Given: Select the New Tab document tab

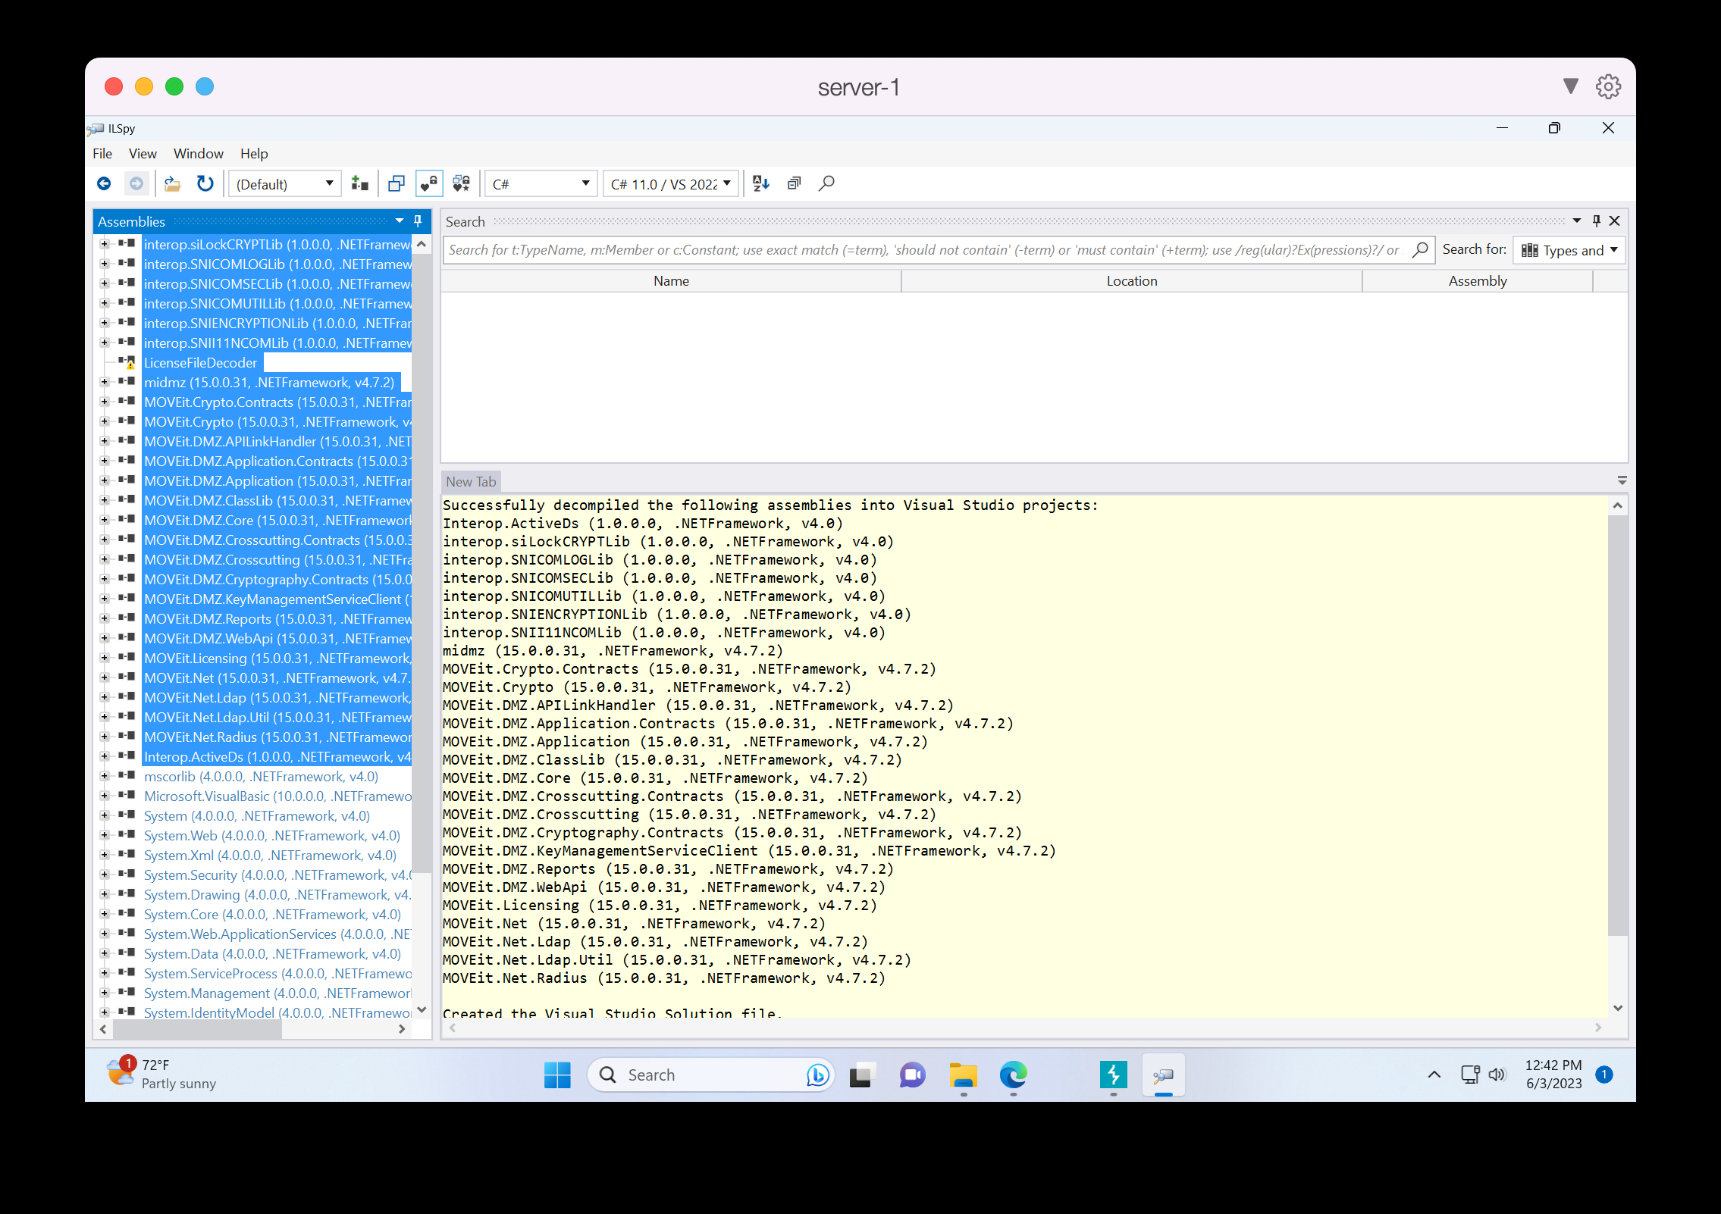Looking at the screenshot, I should tap(471, 482).
